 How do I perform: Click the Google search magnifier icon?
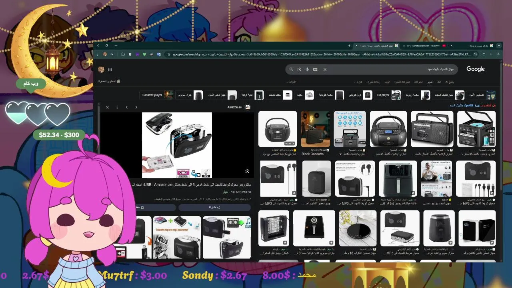(x=291, y=69)
